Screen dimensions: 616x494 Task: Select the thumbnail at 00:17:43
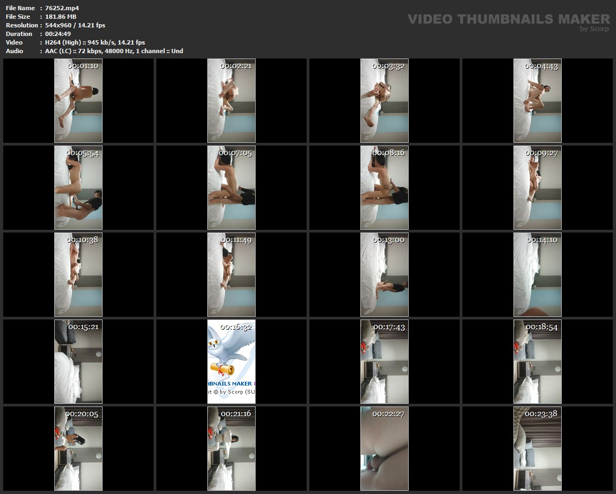click(x=385, y=361)
